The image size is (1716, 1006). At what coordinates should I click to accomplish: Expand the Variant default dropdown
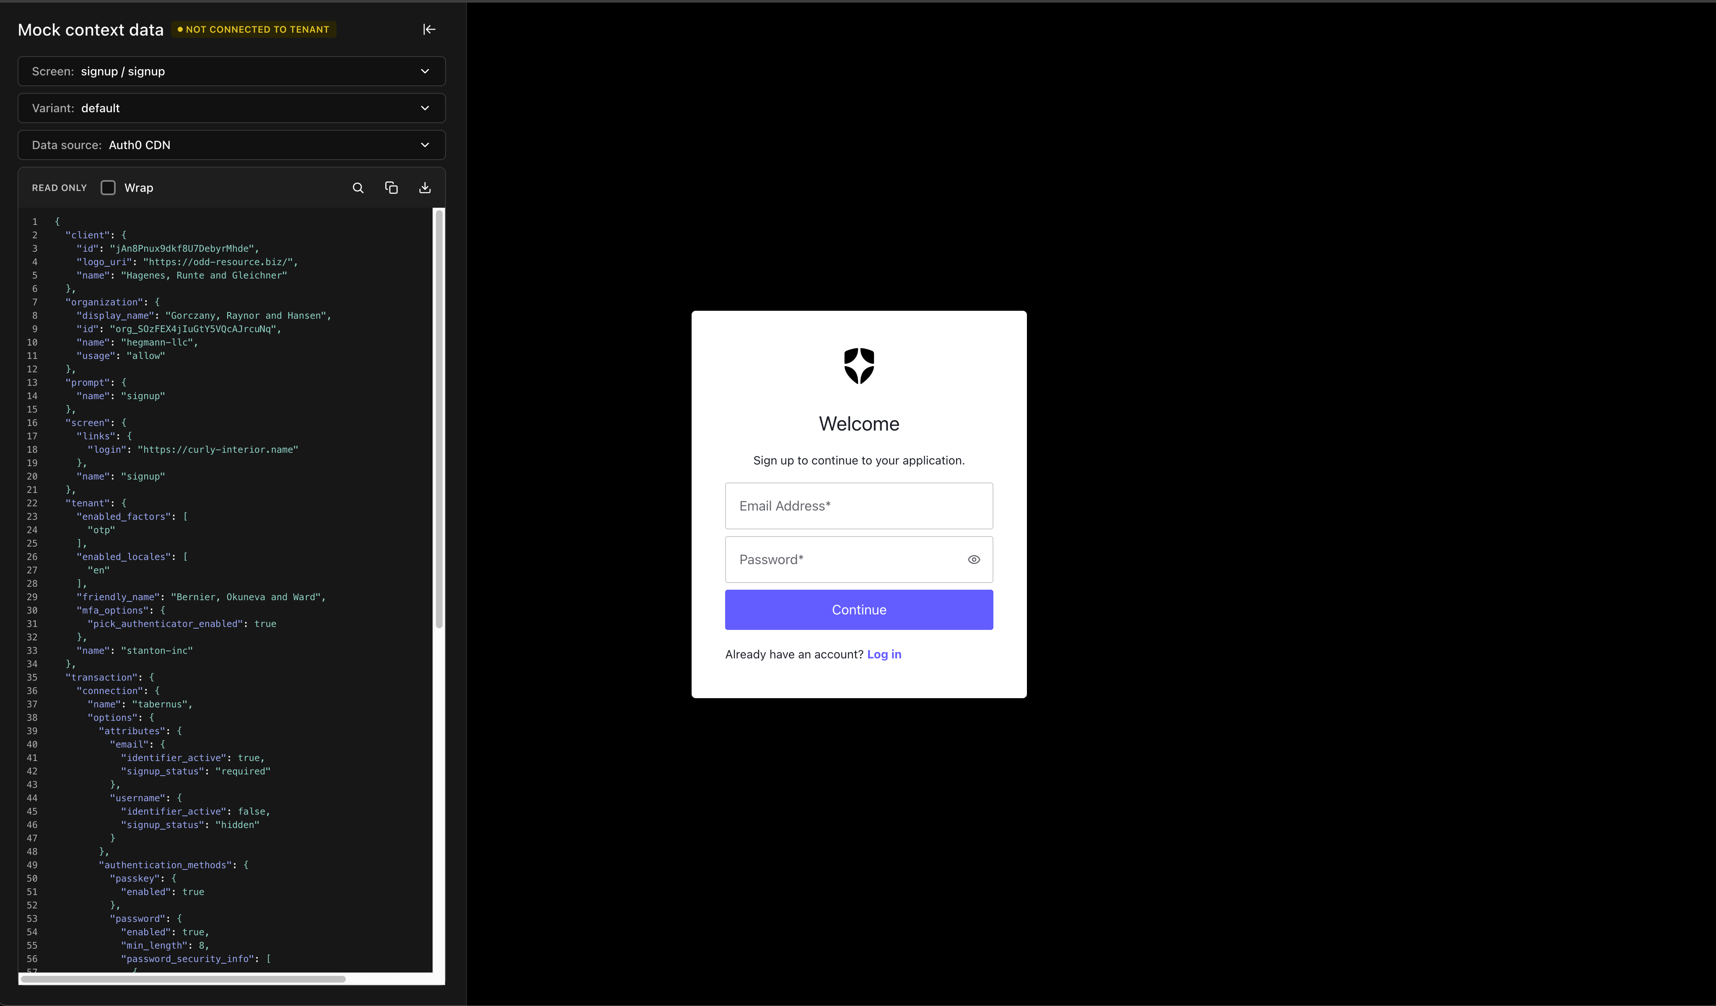coord(231,108)
